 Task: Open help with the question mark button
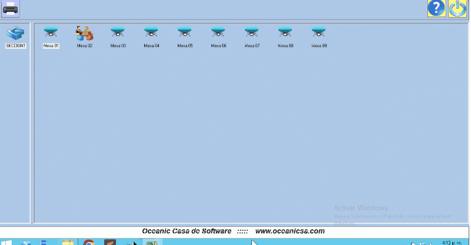point(436,8)
